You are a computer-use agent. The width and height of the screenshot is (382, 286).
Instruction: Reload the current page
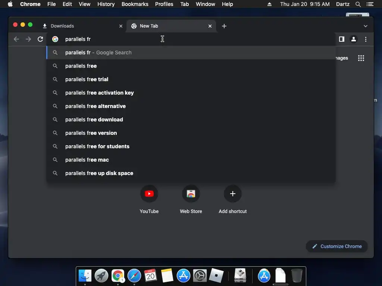click(x=40, y=39)
